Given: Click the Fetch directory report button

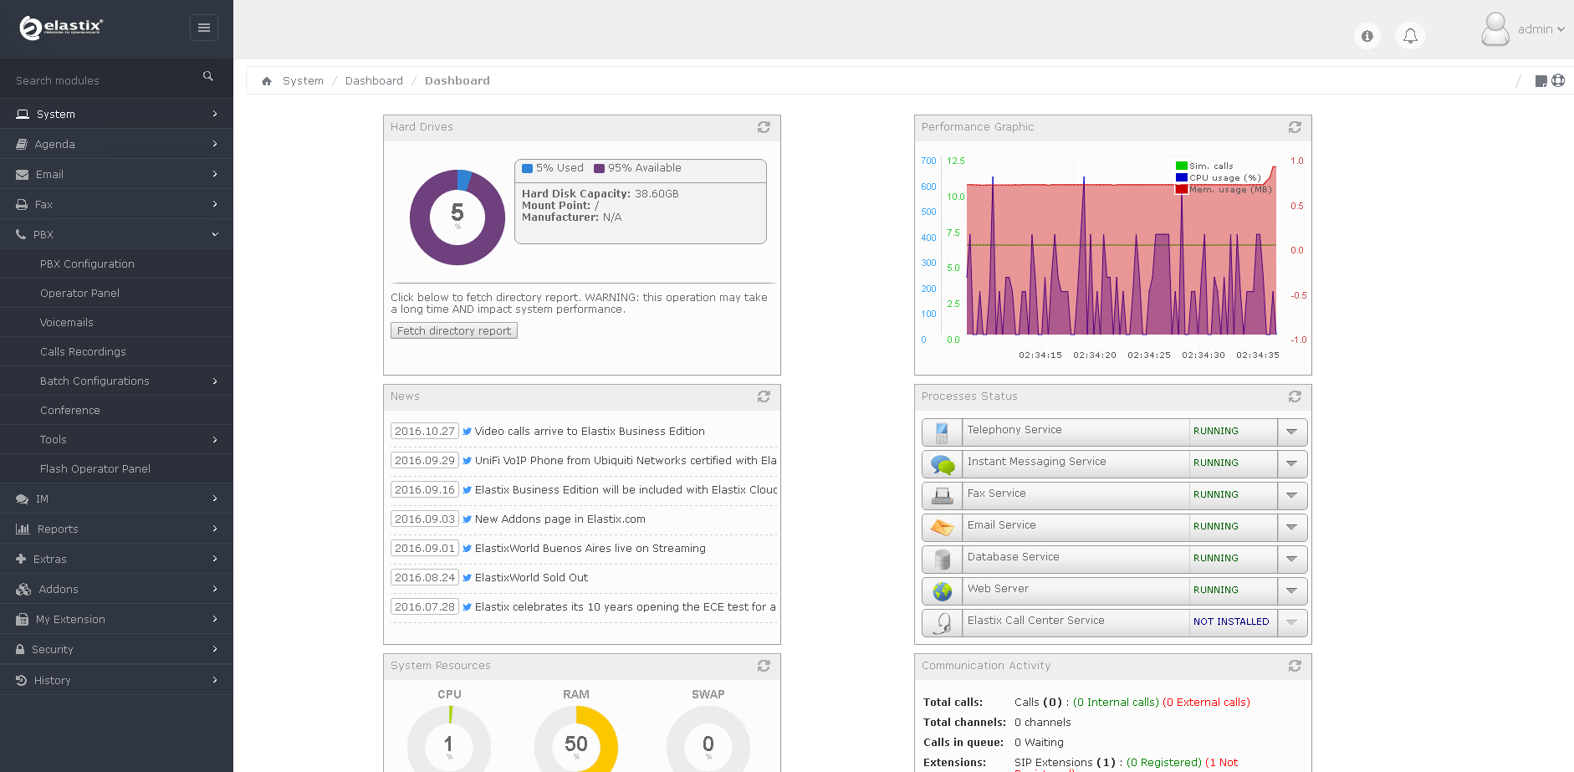Looking at the screenshot, I should (x=453, y=331).
